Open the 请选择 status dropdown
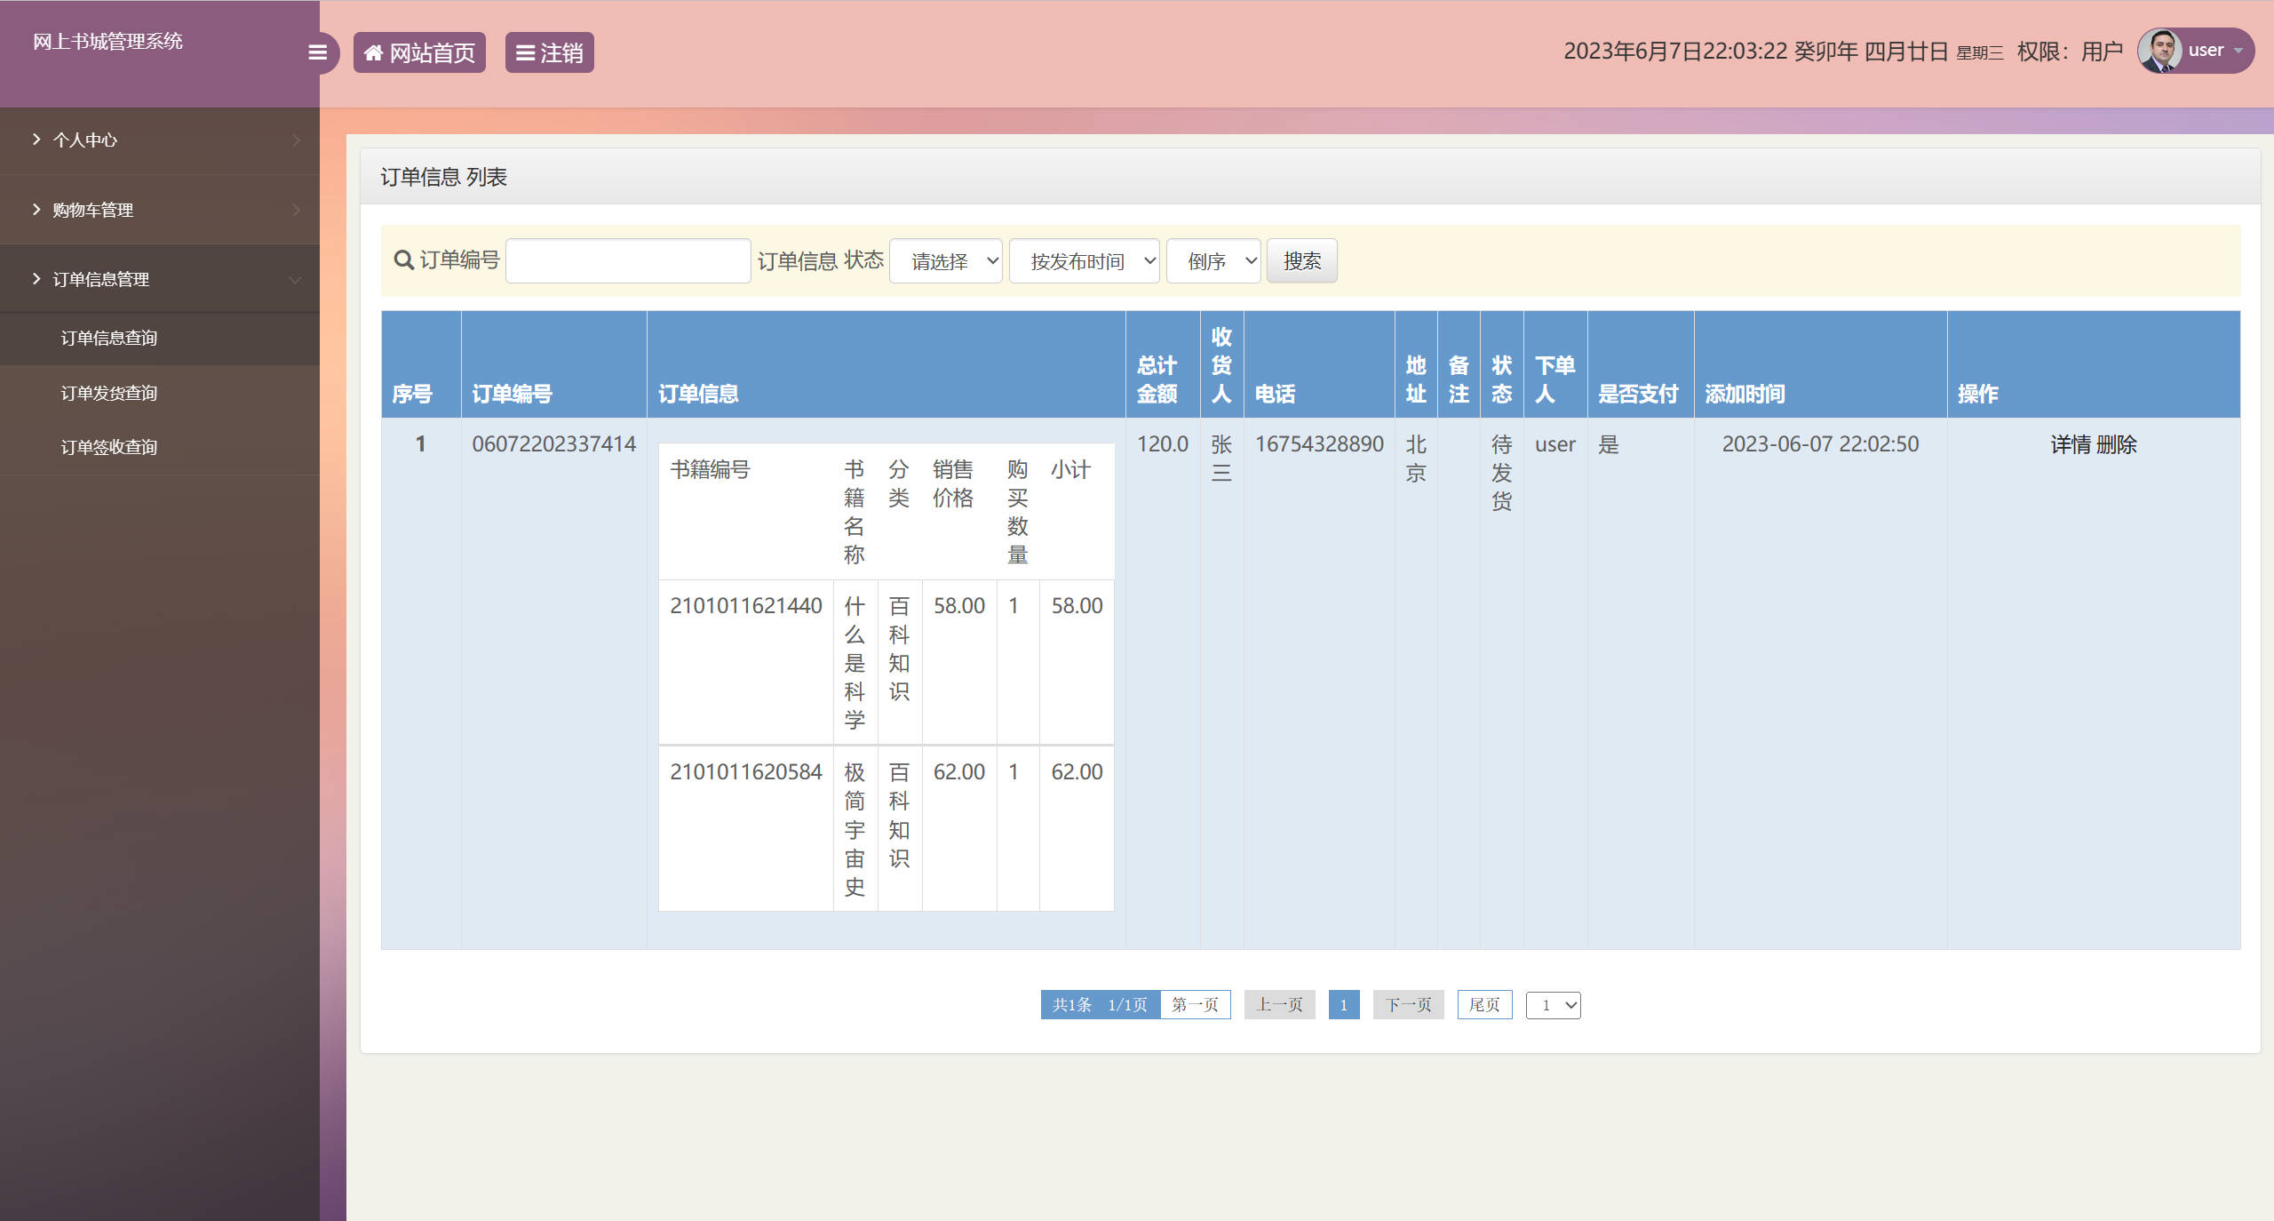2274x1221 pixels. (x=945, y=260)
